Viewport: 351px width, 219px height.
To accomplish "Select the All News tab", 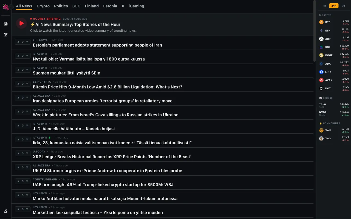I will click(x=24, y=6).
